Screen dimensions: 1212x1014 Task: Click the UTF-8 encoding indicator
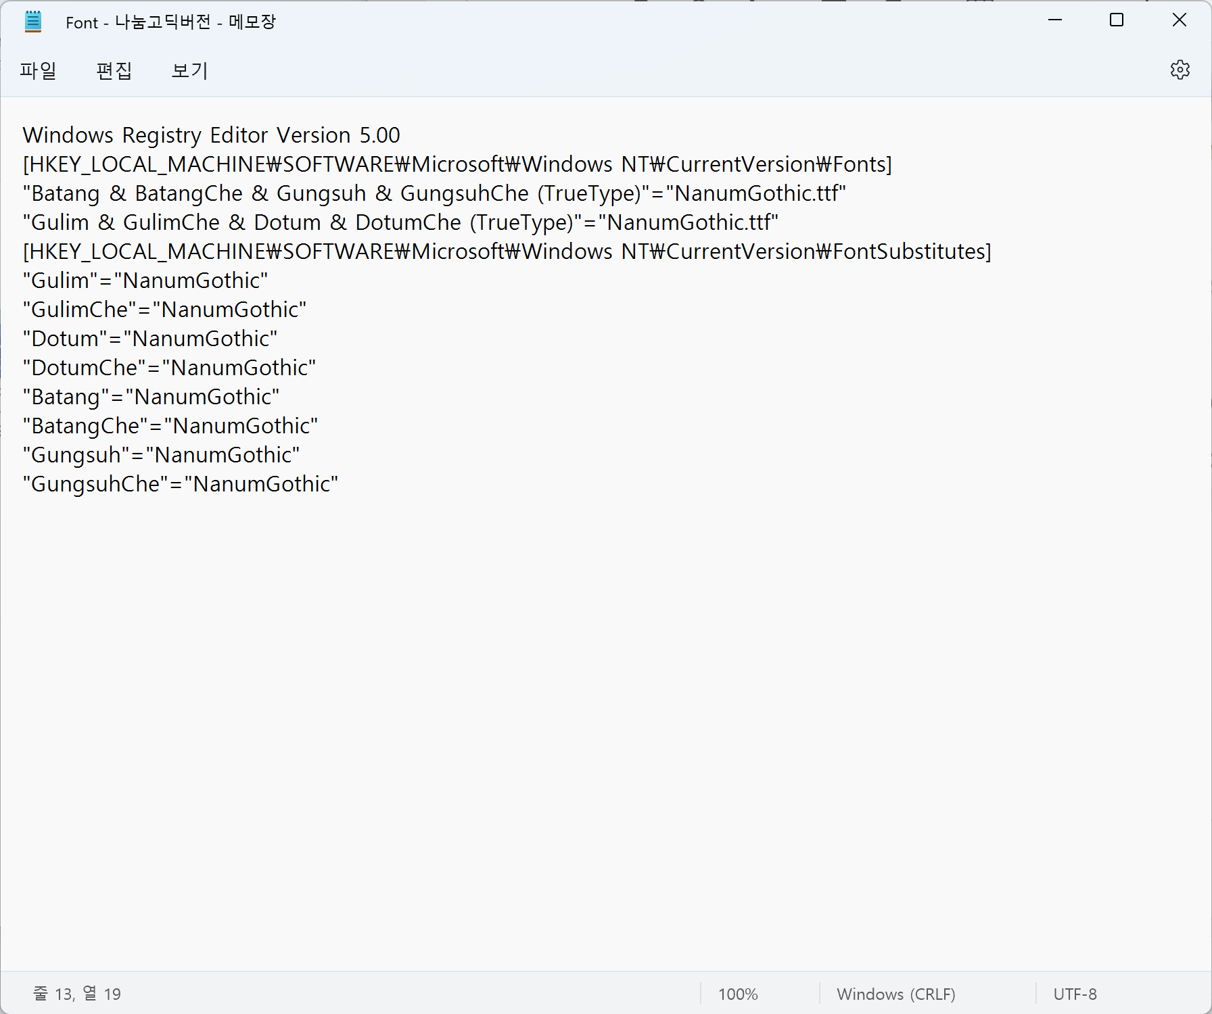pos(1075,994)
